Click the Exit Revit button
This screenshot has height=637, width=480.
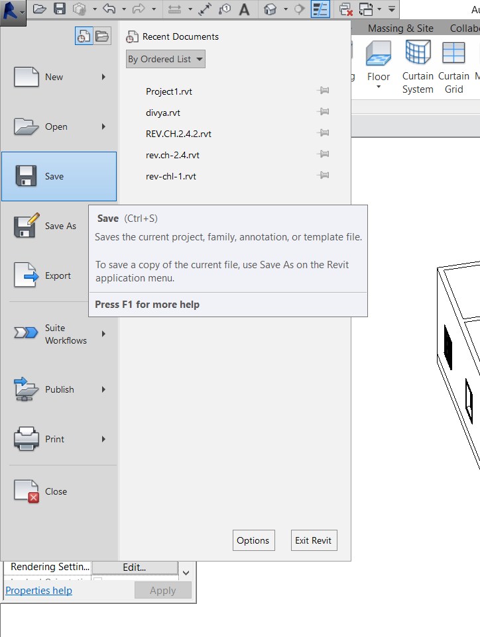pos(314,540)
